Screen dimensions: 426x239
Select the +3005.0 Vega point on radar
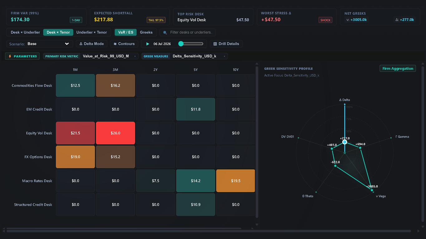(x=372, y=190)
